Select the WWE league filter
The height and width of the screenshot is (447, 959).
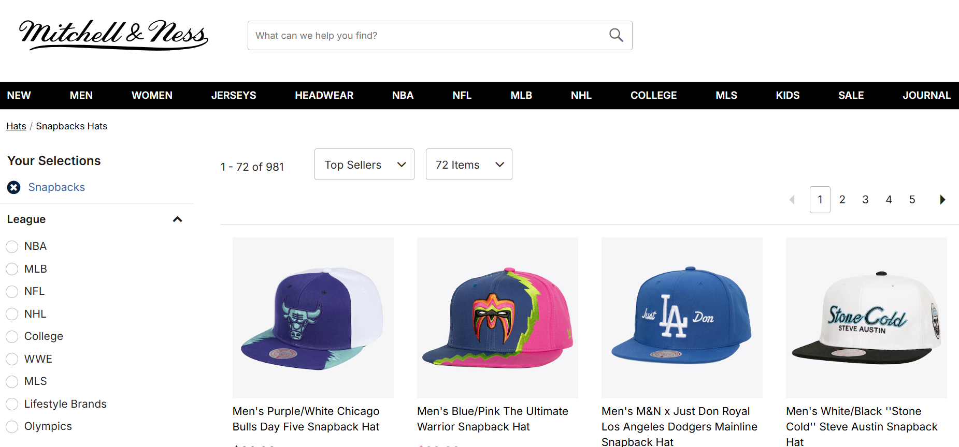click(x=12, y=359)
